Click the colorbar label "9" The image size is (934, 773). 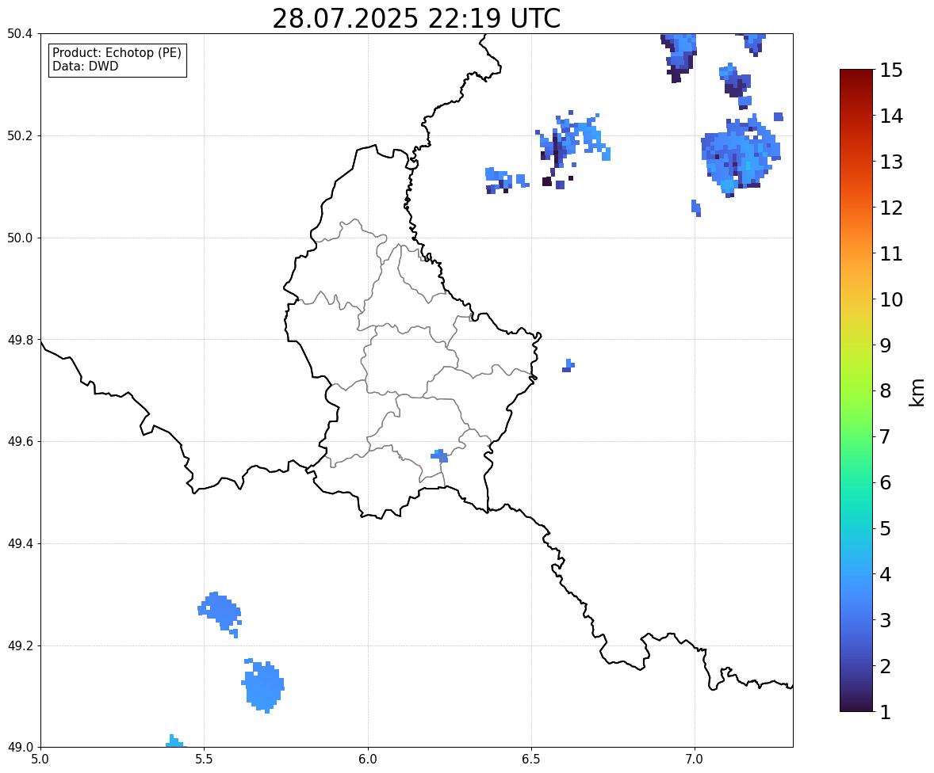[x=886, y=345]
